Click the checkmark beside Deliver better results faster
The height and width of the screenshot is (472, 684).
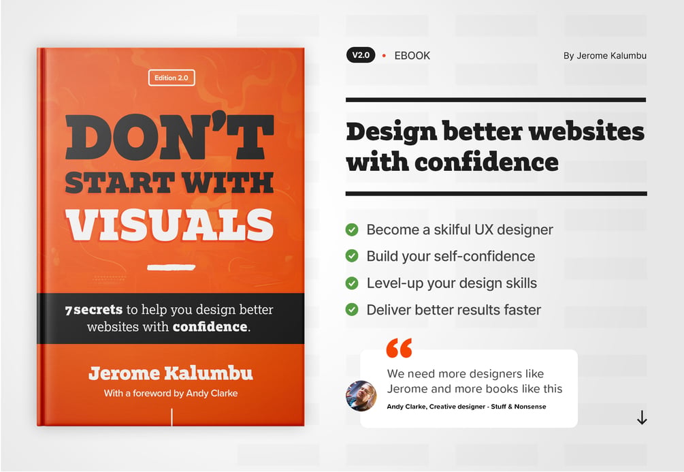352,310
